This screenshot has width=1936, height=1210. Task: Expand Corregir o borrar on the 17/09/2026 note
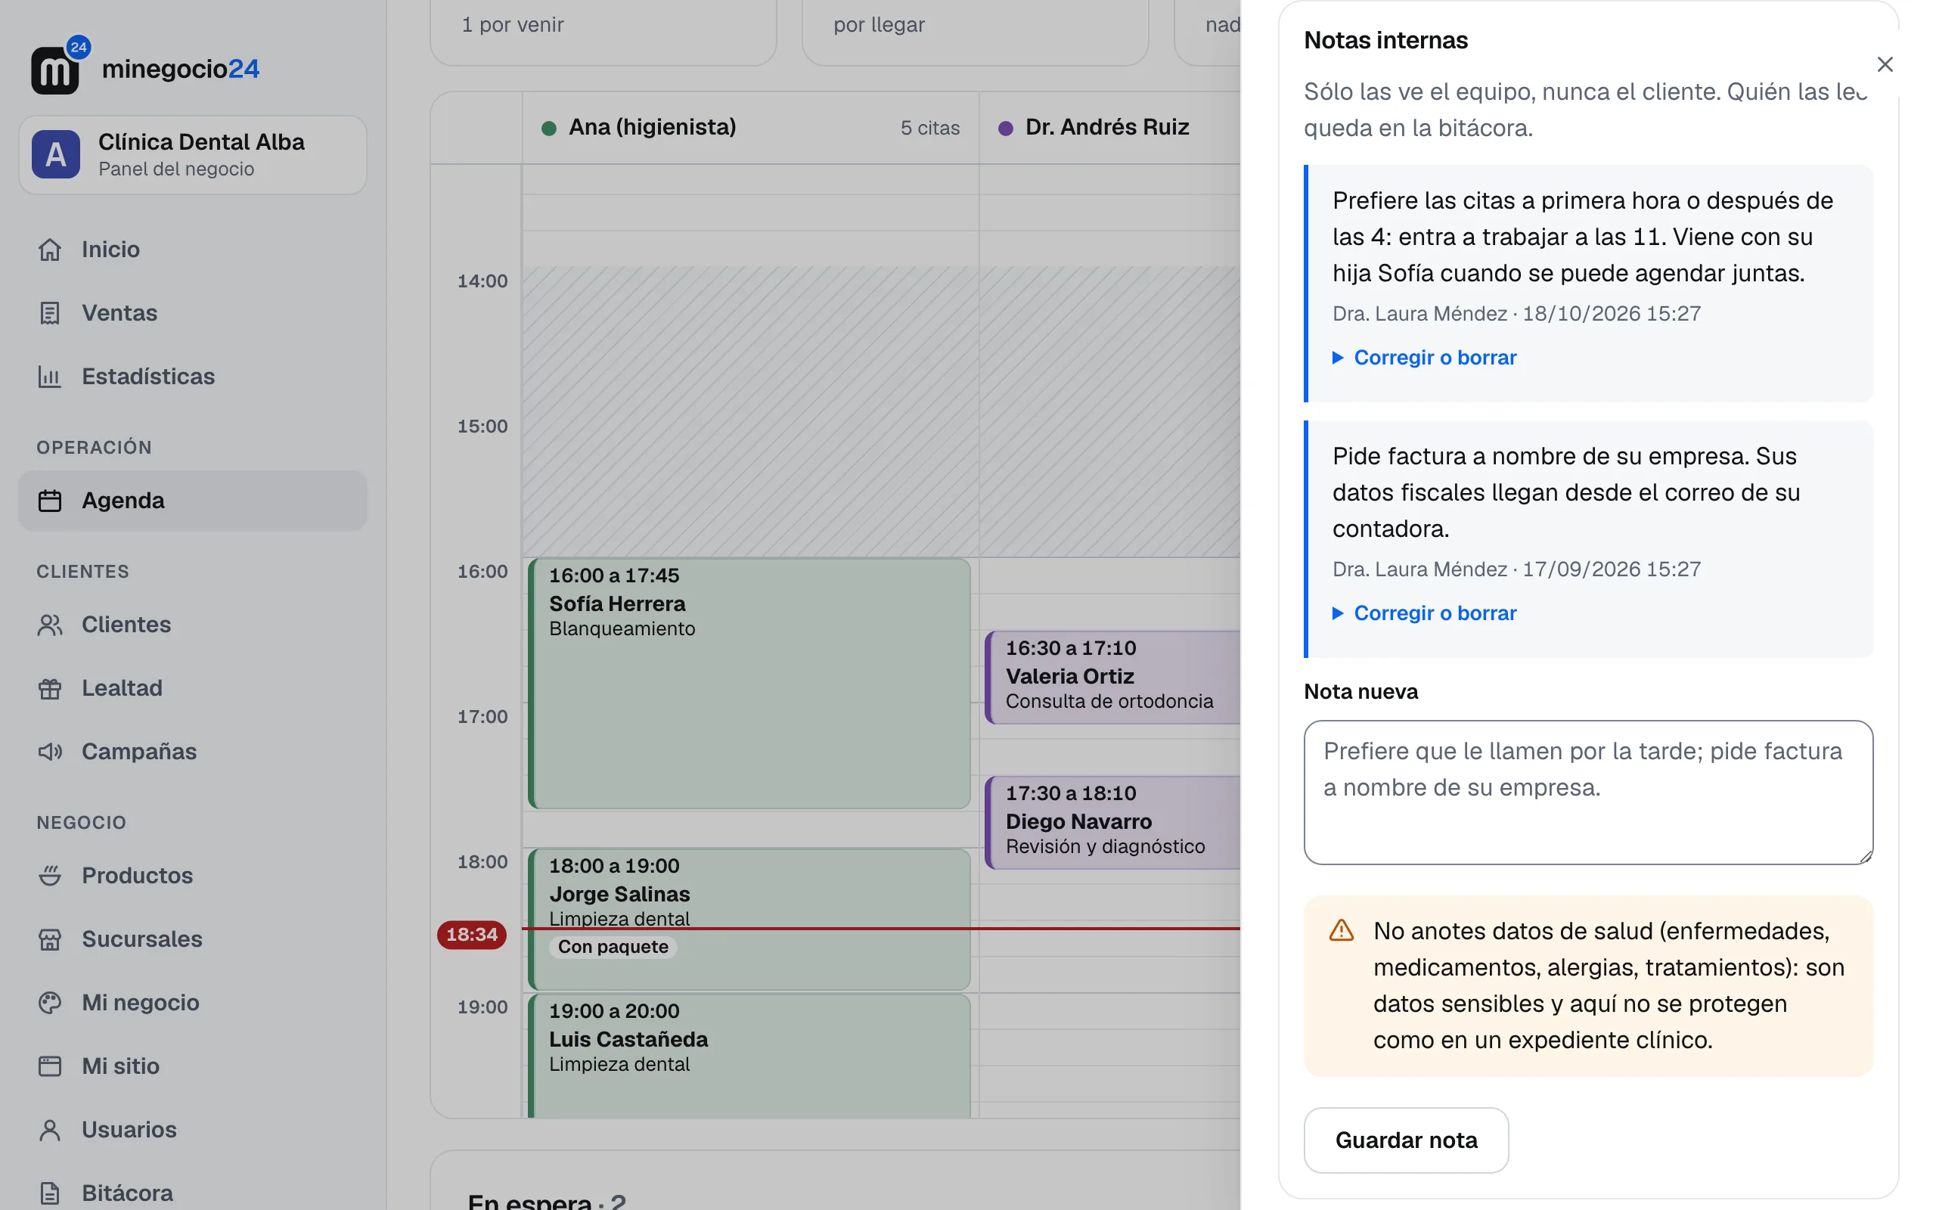1424,613
